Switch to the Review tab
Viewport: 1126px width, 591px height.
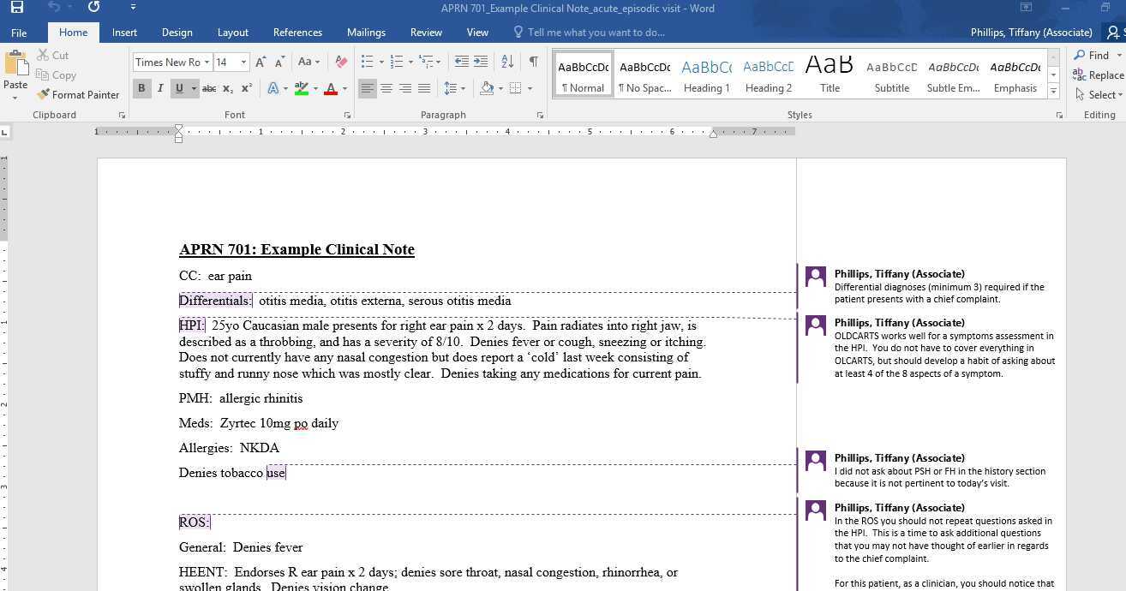[426, 32]
